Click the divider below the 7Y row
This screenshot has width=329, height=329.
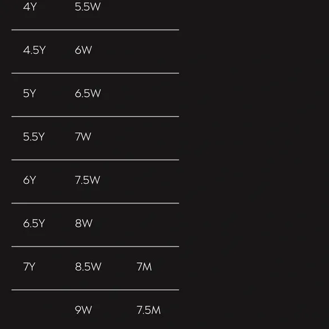coord(95,290)
